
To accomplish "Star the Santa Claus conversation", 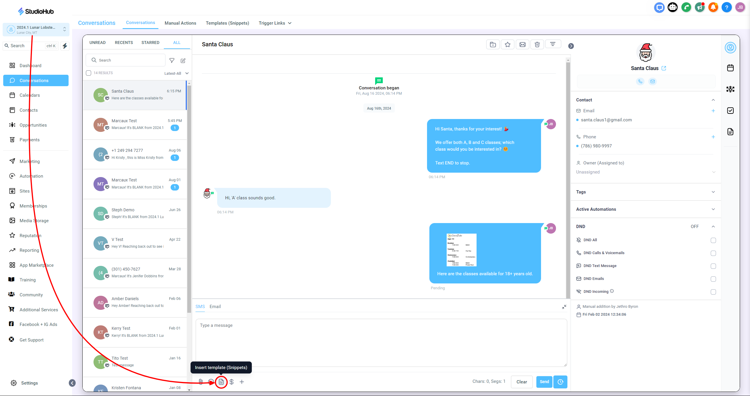I will point(508,45).
